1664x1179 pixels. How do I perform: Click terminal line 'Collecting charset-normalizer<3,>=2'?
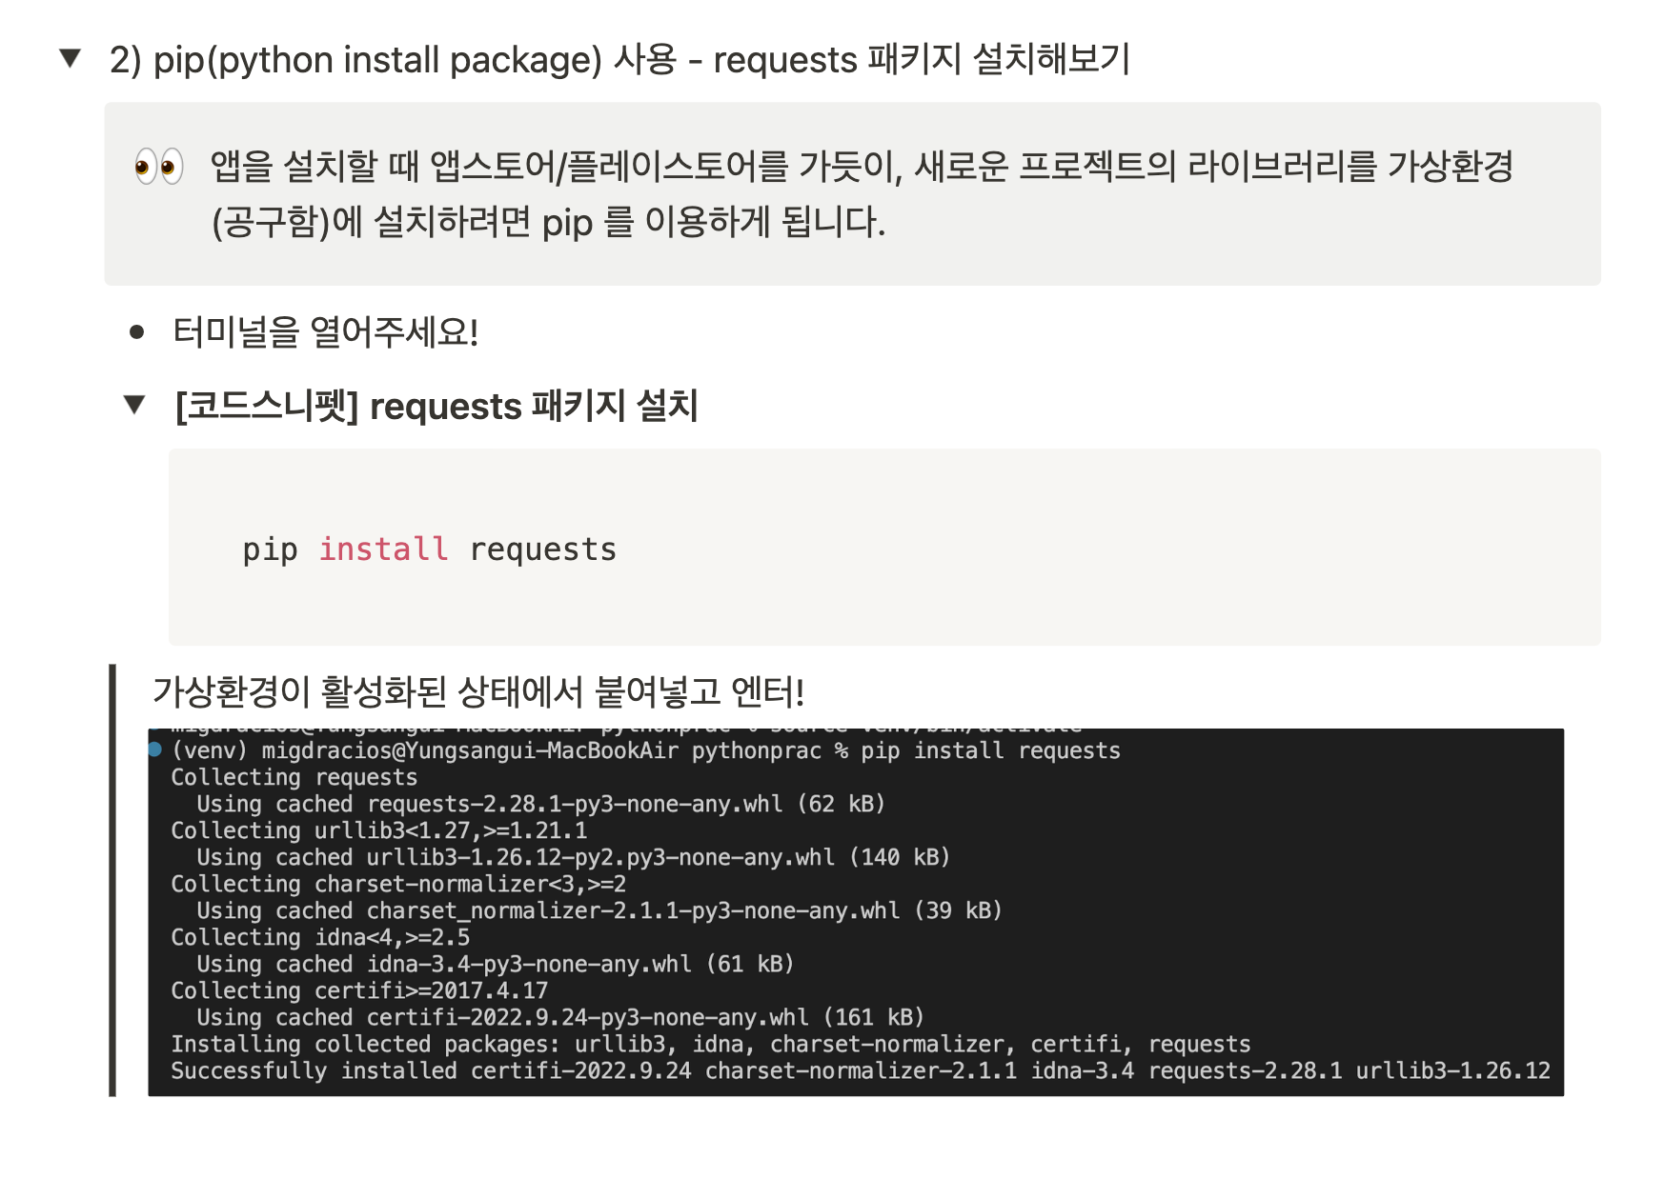[x=398, y=885]
